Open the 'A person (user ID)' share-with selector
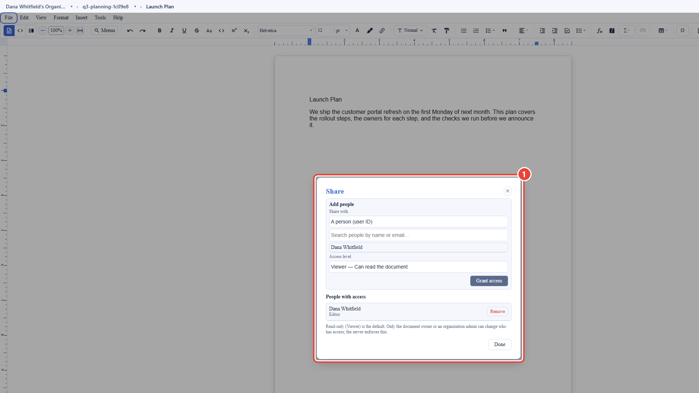 point(418,222)
